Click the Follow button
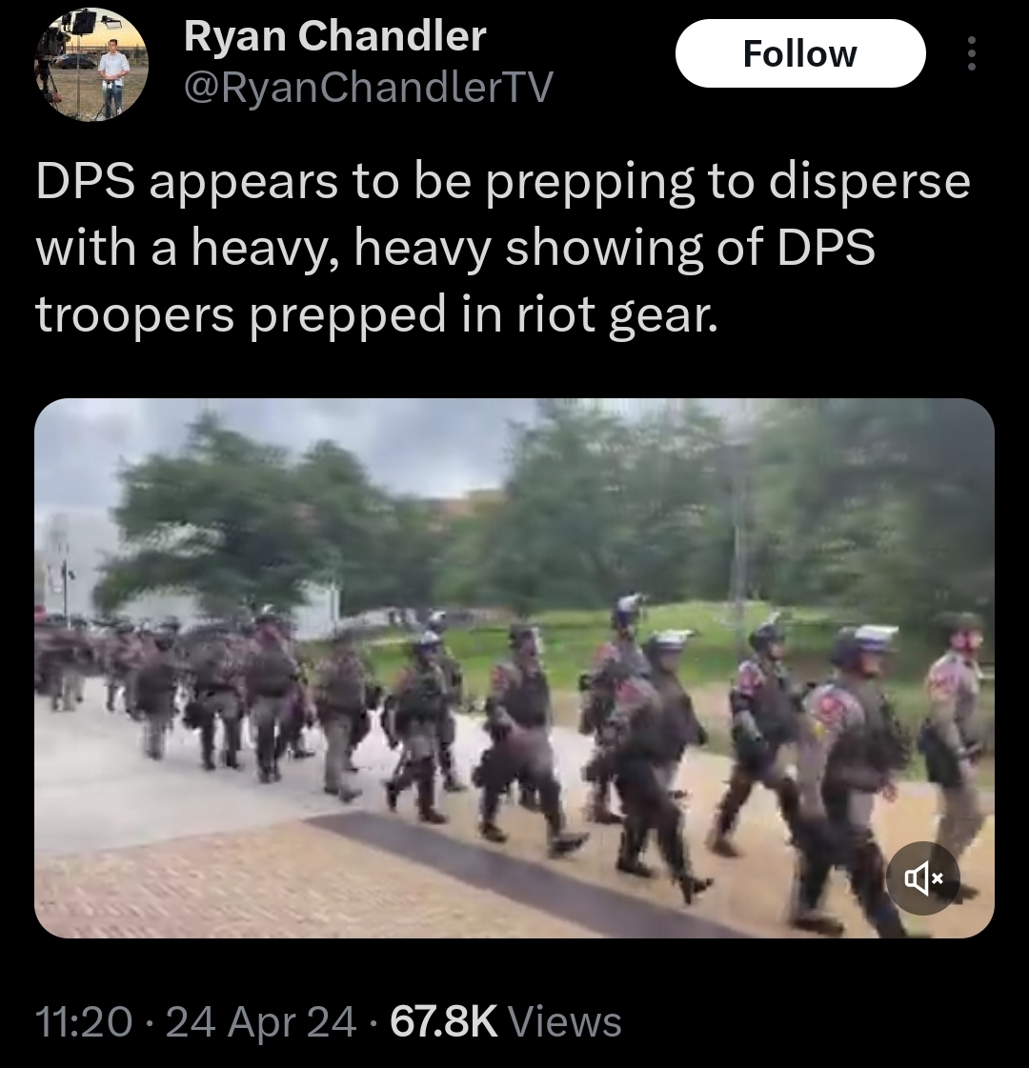 click(800, 53)
